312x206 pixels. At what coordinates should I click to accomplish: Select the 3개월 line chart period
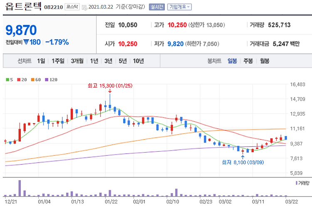coord(77,61)
